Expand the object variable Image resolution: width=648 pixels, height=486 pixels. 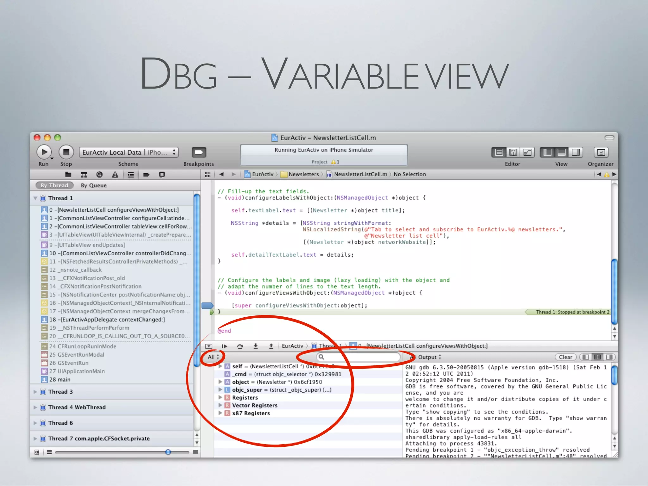(220, 382)
